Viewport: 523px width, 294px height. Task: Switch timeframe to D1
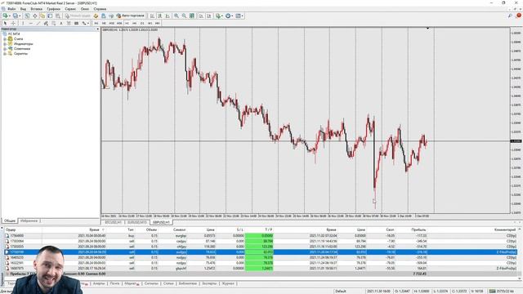142,24
